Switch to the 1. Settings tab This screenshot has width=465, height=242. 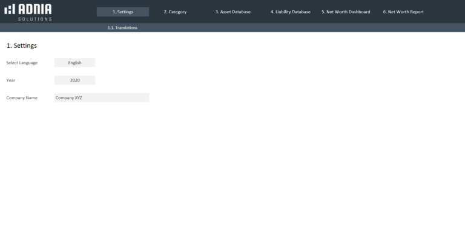pyautogui.click(x=123, y=12)
